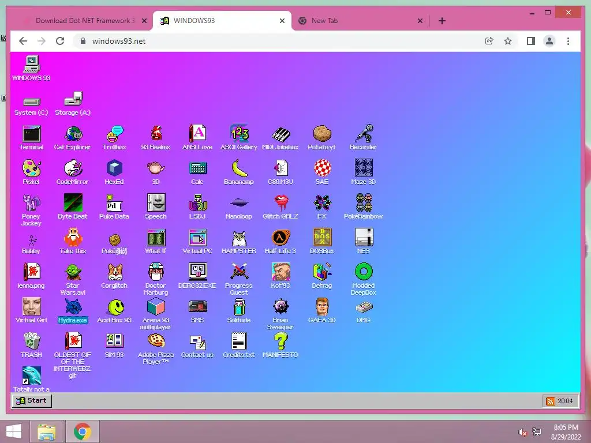The width and height of the screenshot is (591, 443).
Task: Bookmark this page with star icon
Action: (508, 41)
